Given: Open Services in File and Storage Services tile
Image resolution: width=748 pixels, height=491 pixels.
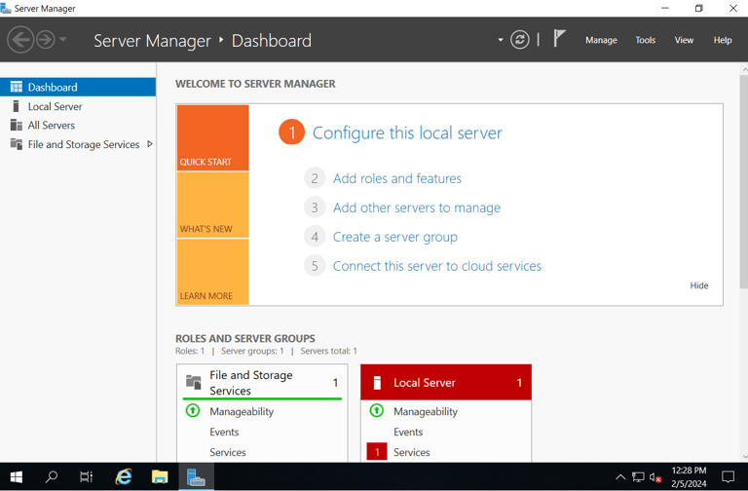Looking at the screenshot, I should click(x=228, y=452).
